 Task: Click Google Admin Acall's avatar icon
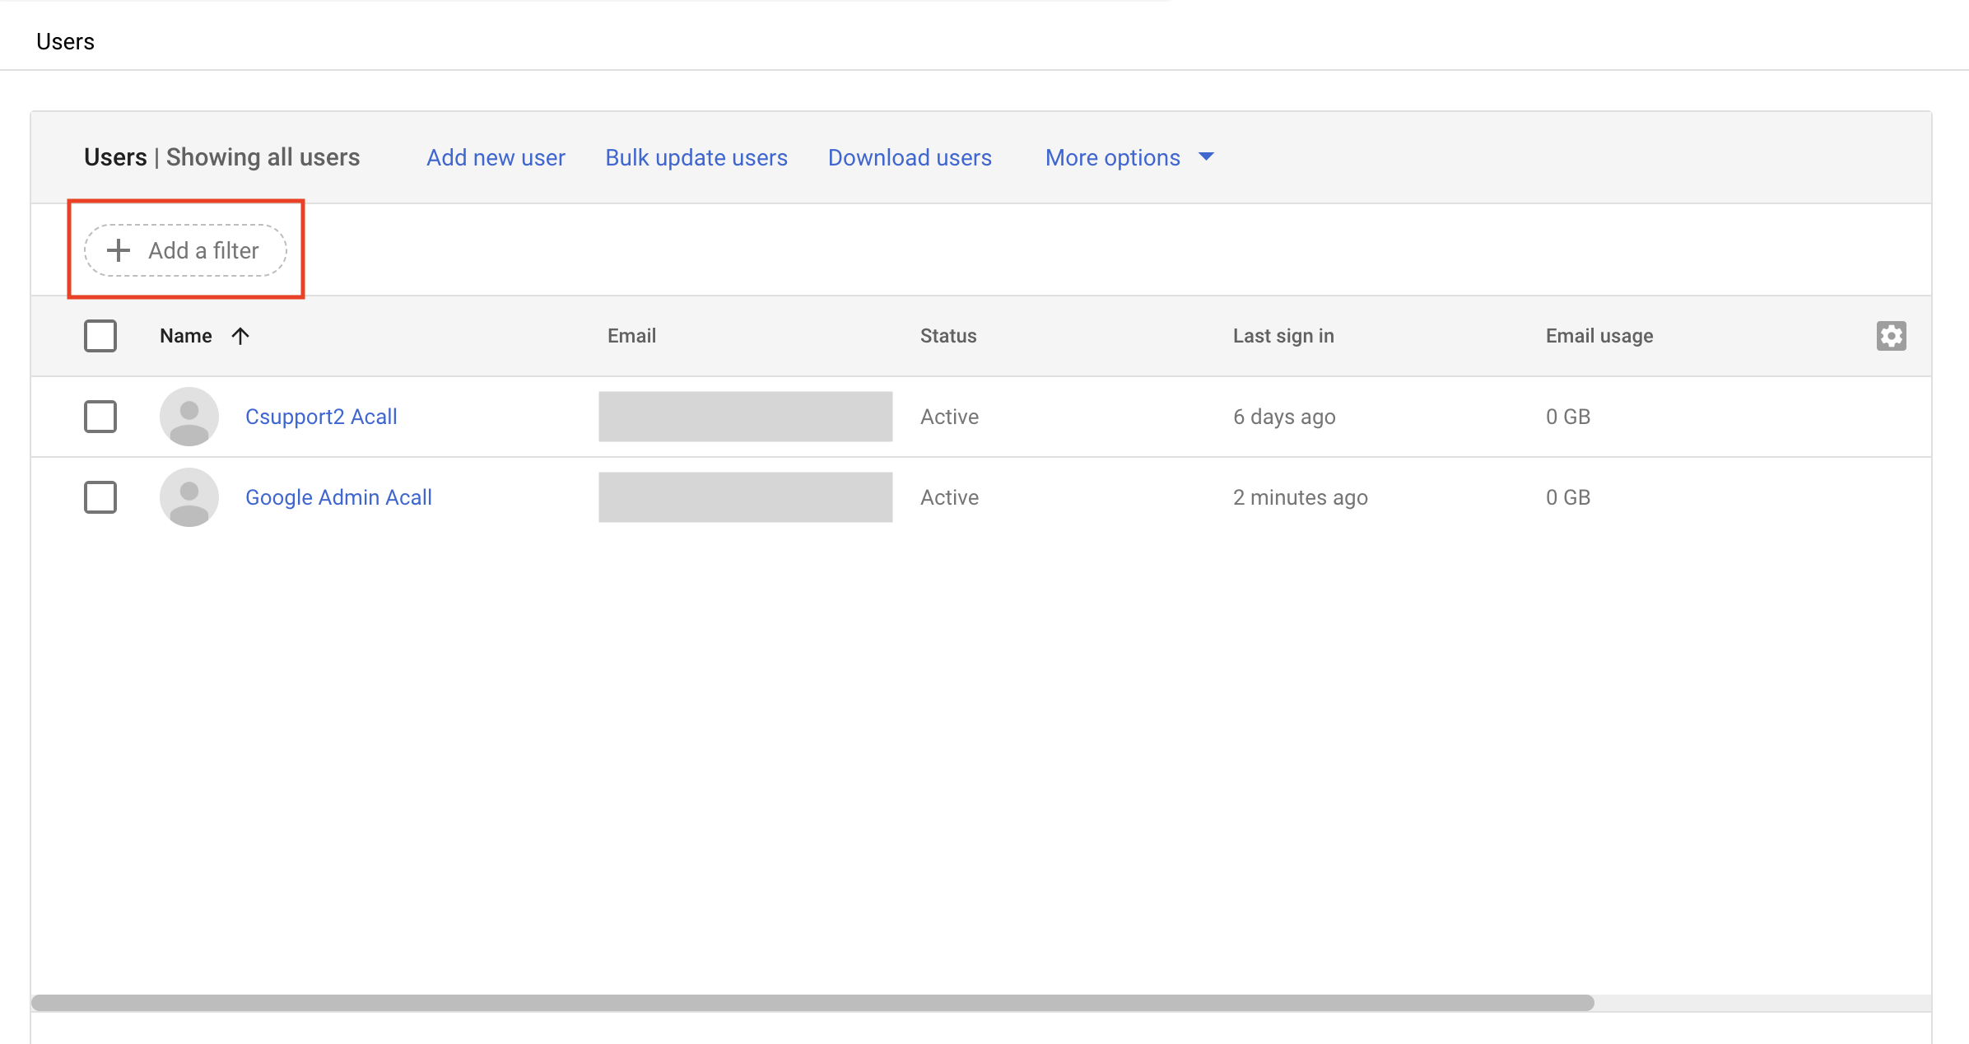coord(189,497)
